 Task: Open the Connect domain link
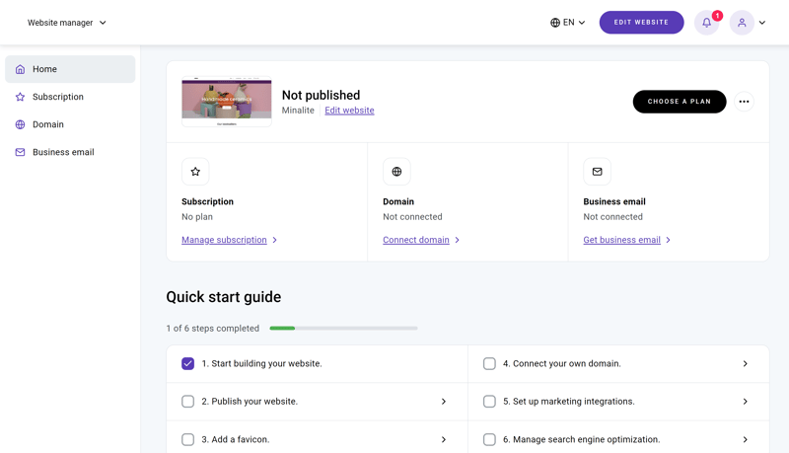(415, 240)
